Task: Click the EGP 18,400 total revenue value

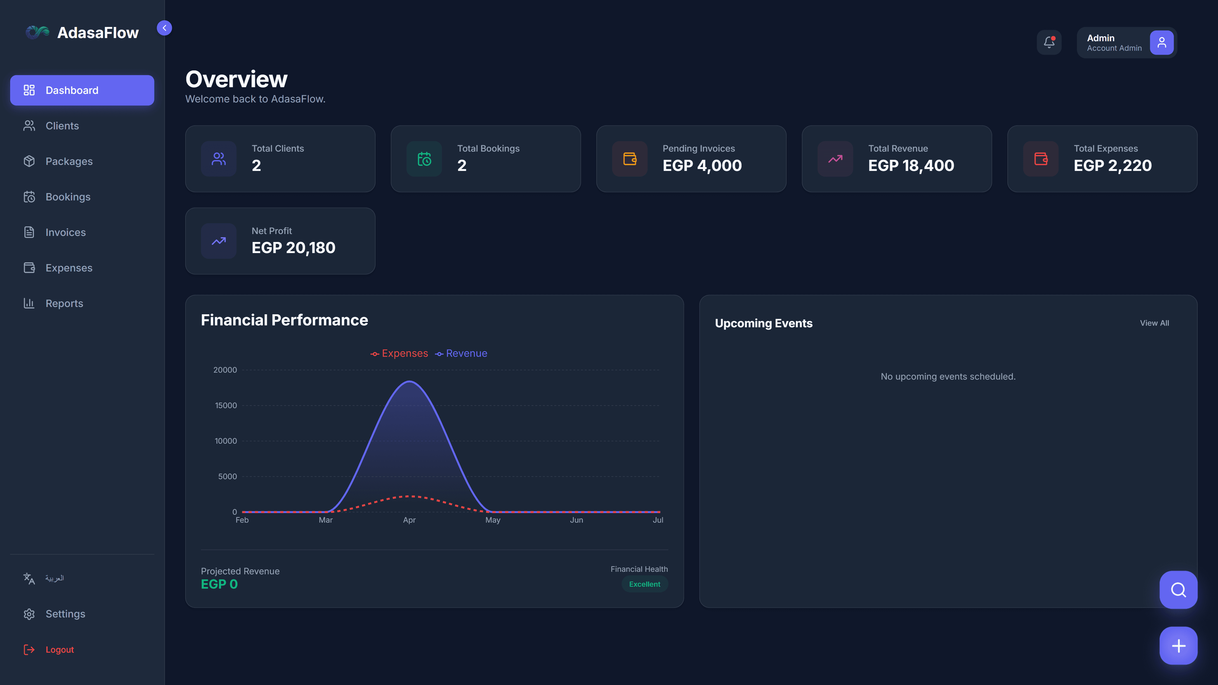Action: coord(911,166)
